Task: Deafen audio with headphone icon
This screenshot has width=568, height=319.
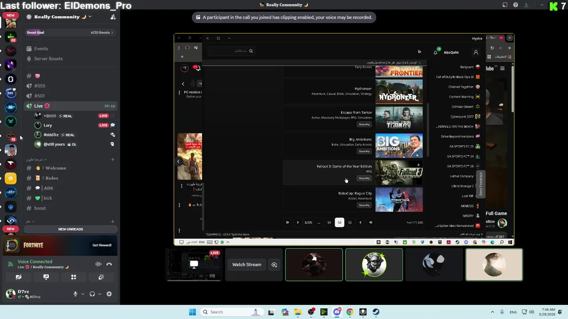Action: [92, 294]
